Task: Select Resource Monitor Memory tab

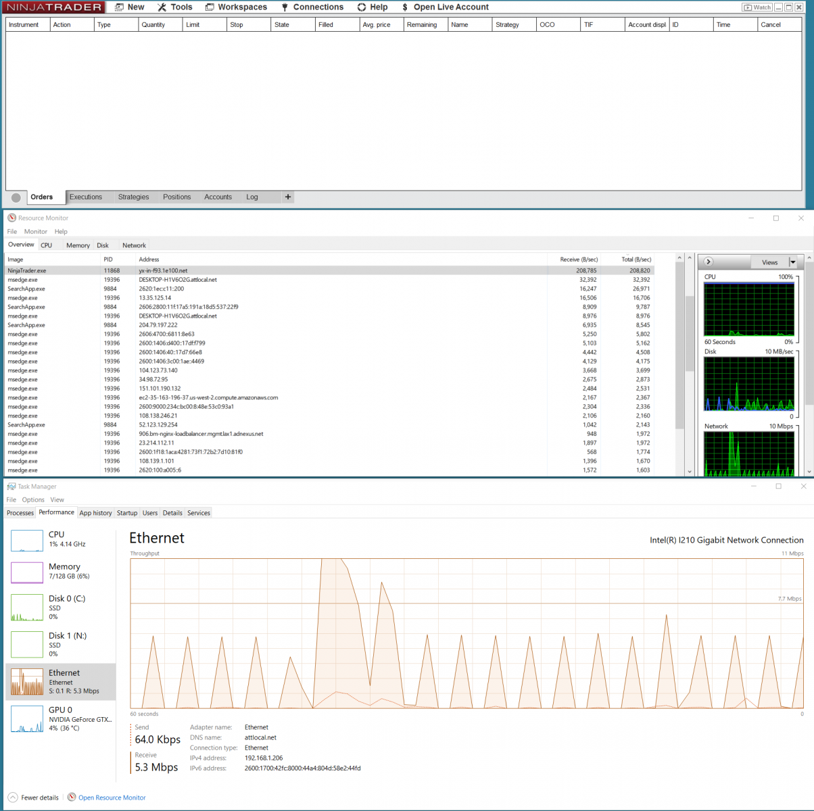Action: [78, 245]
